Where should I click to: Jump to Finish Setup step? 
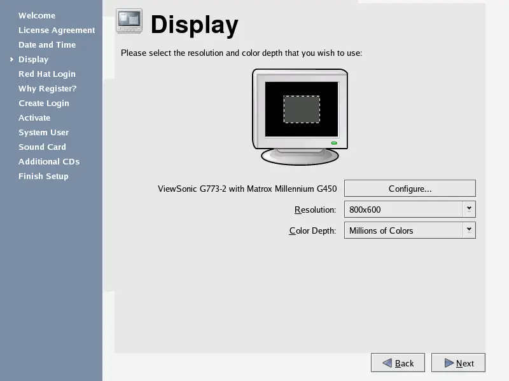click(x=43, y=177)
